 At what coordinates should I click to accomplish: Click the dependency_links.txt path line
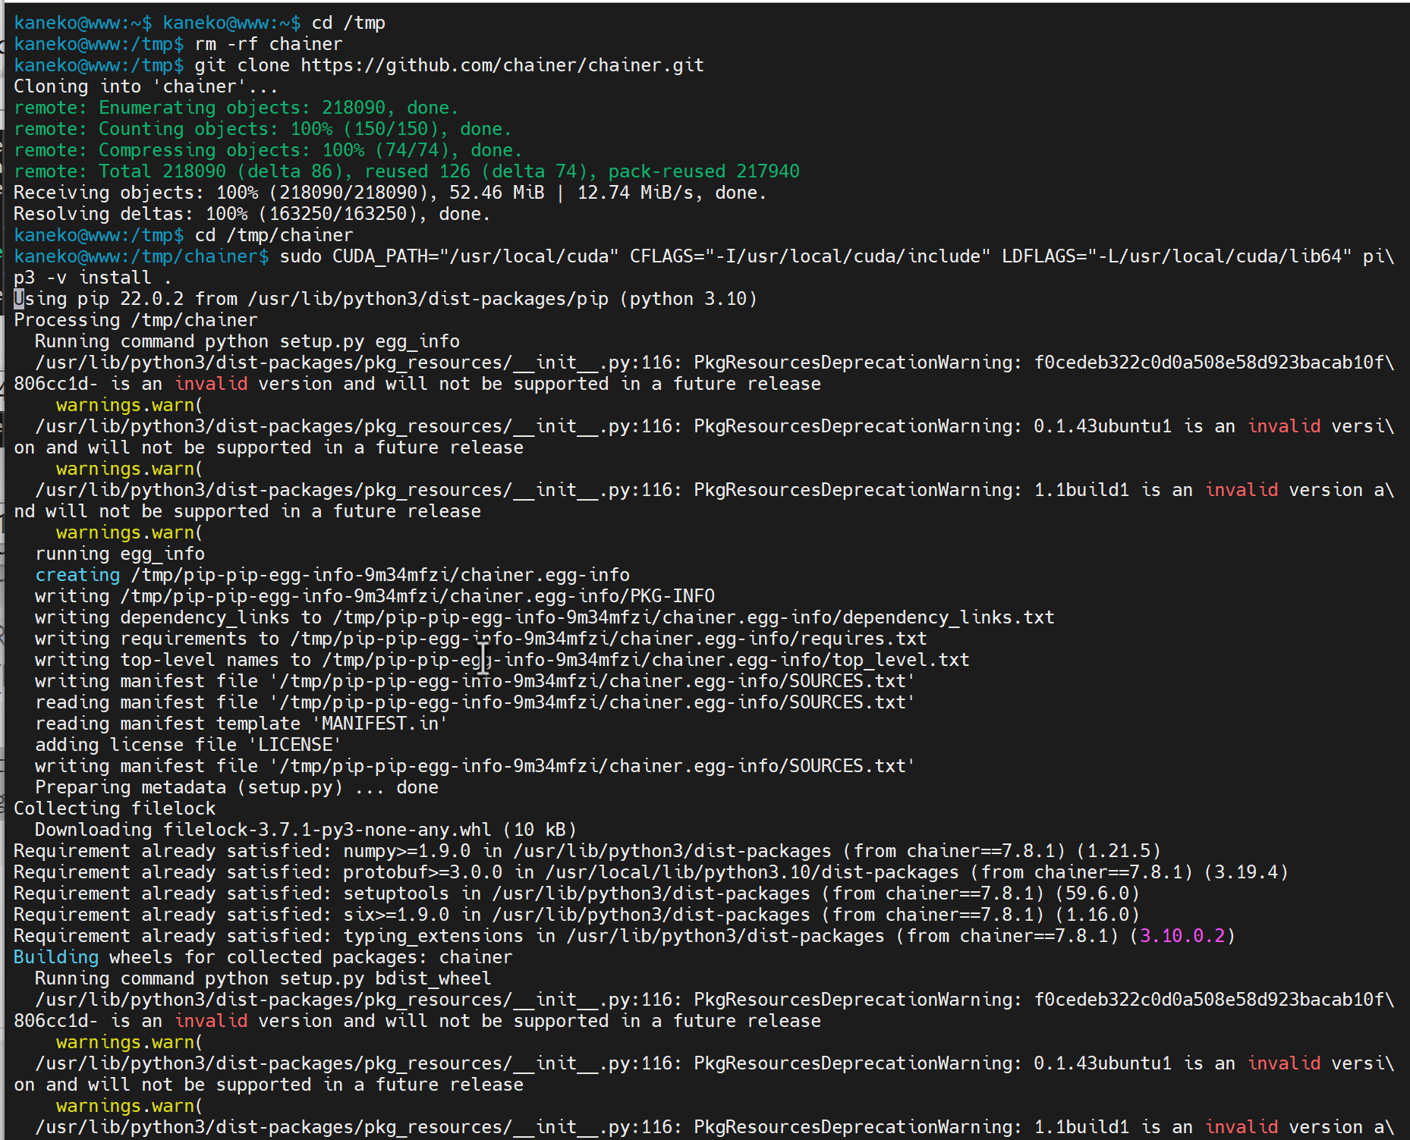[x=545, y=617]
